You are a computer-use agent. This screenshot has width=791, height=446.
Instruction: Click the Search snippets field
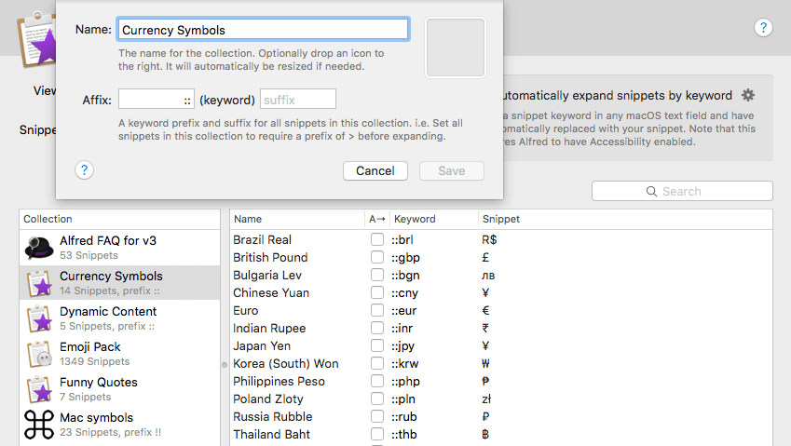coord(682,191)
